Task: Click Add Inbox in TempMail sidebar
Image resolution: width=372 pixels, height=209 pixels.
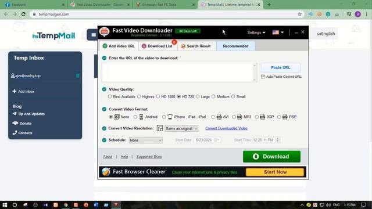Action: pyautogui.click(x=23, y=92)
